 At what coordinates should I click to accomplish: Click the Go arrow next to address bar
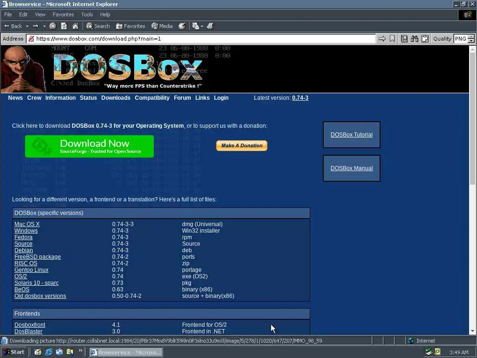pos(382,39)
